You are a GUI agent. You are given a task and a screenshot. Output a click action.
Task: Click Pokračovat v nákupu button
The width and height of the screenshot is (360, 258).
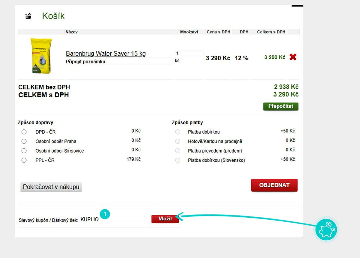pos(51,187)
